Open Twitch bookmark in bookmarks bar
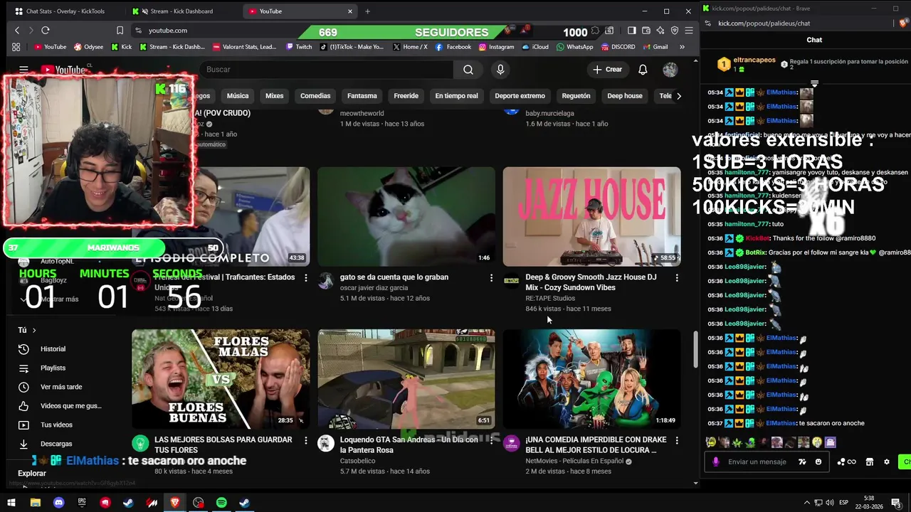The image size is (911, 512). [298, 47]
